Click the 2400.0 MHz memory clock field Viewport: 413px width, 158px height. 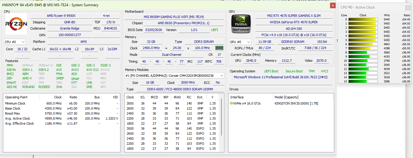pyautogui.click(x=151, y=48)
